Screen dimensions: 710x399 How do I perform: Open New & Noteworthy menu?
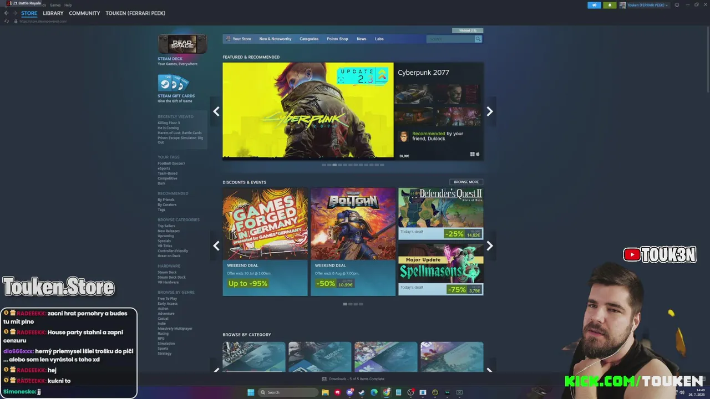[275, 39]
